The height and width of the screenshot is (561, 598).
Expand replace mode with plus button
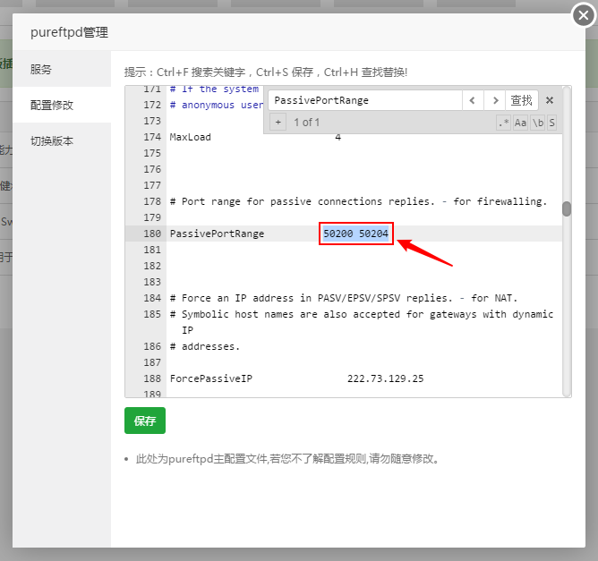point(278,123)
